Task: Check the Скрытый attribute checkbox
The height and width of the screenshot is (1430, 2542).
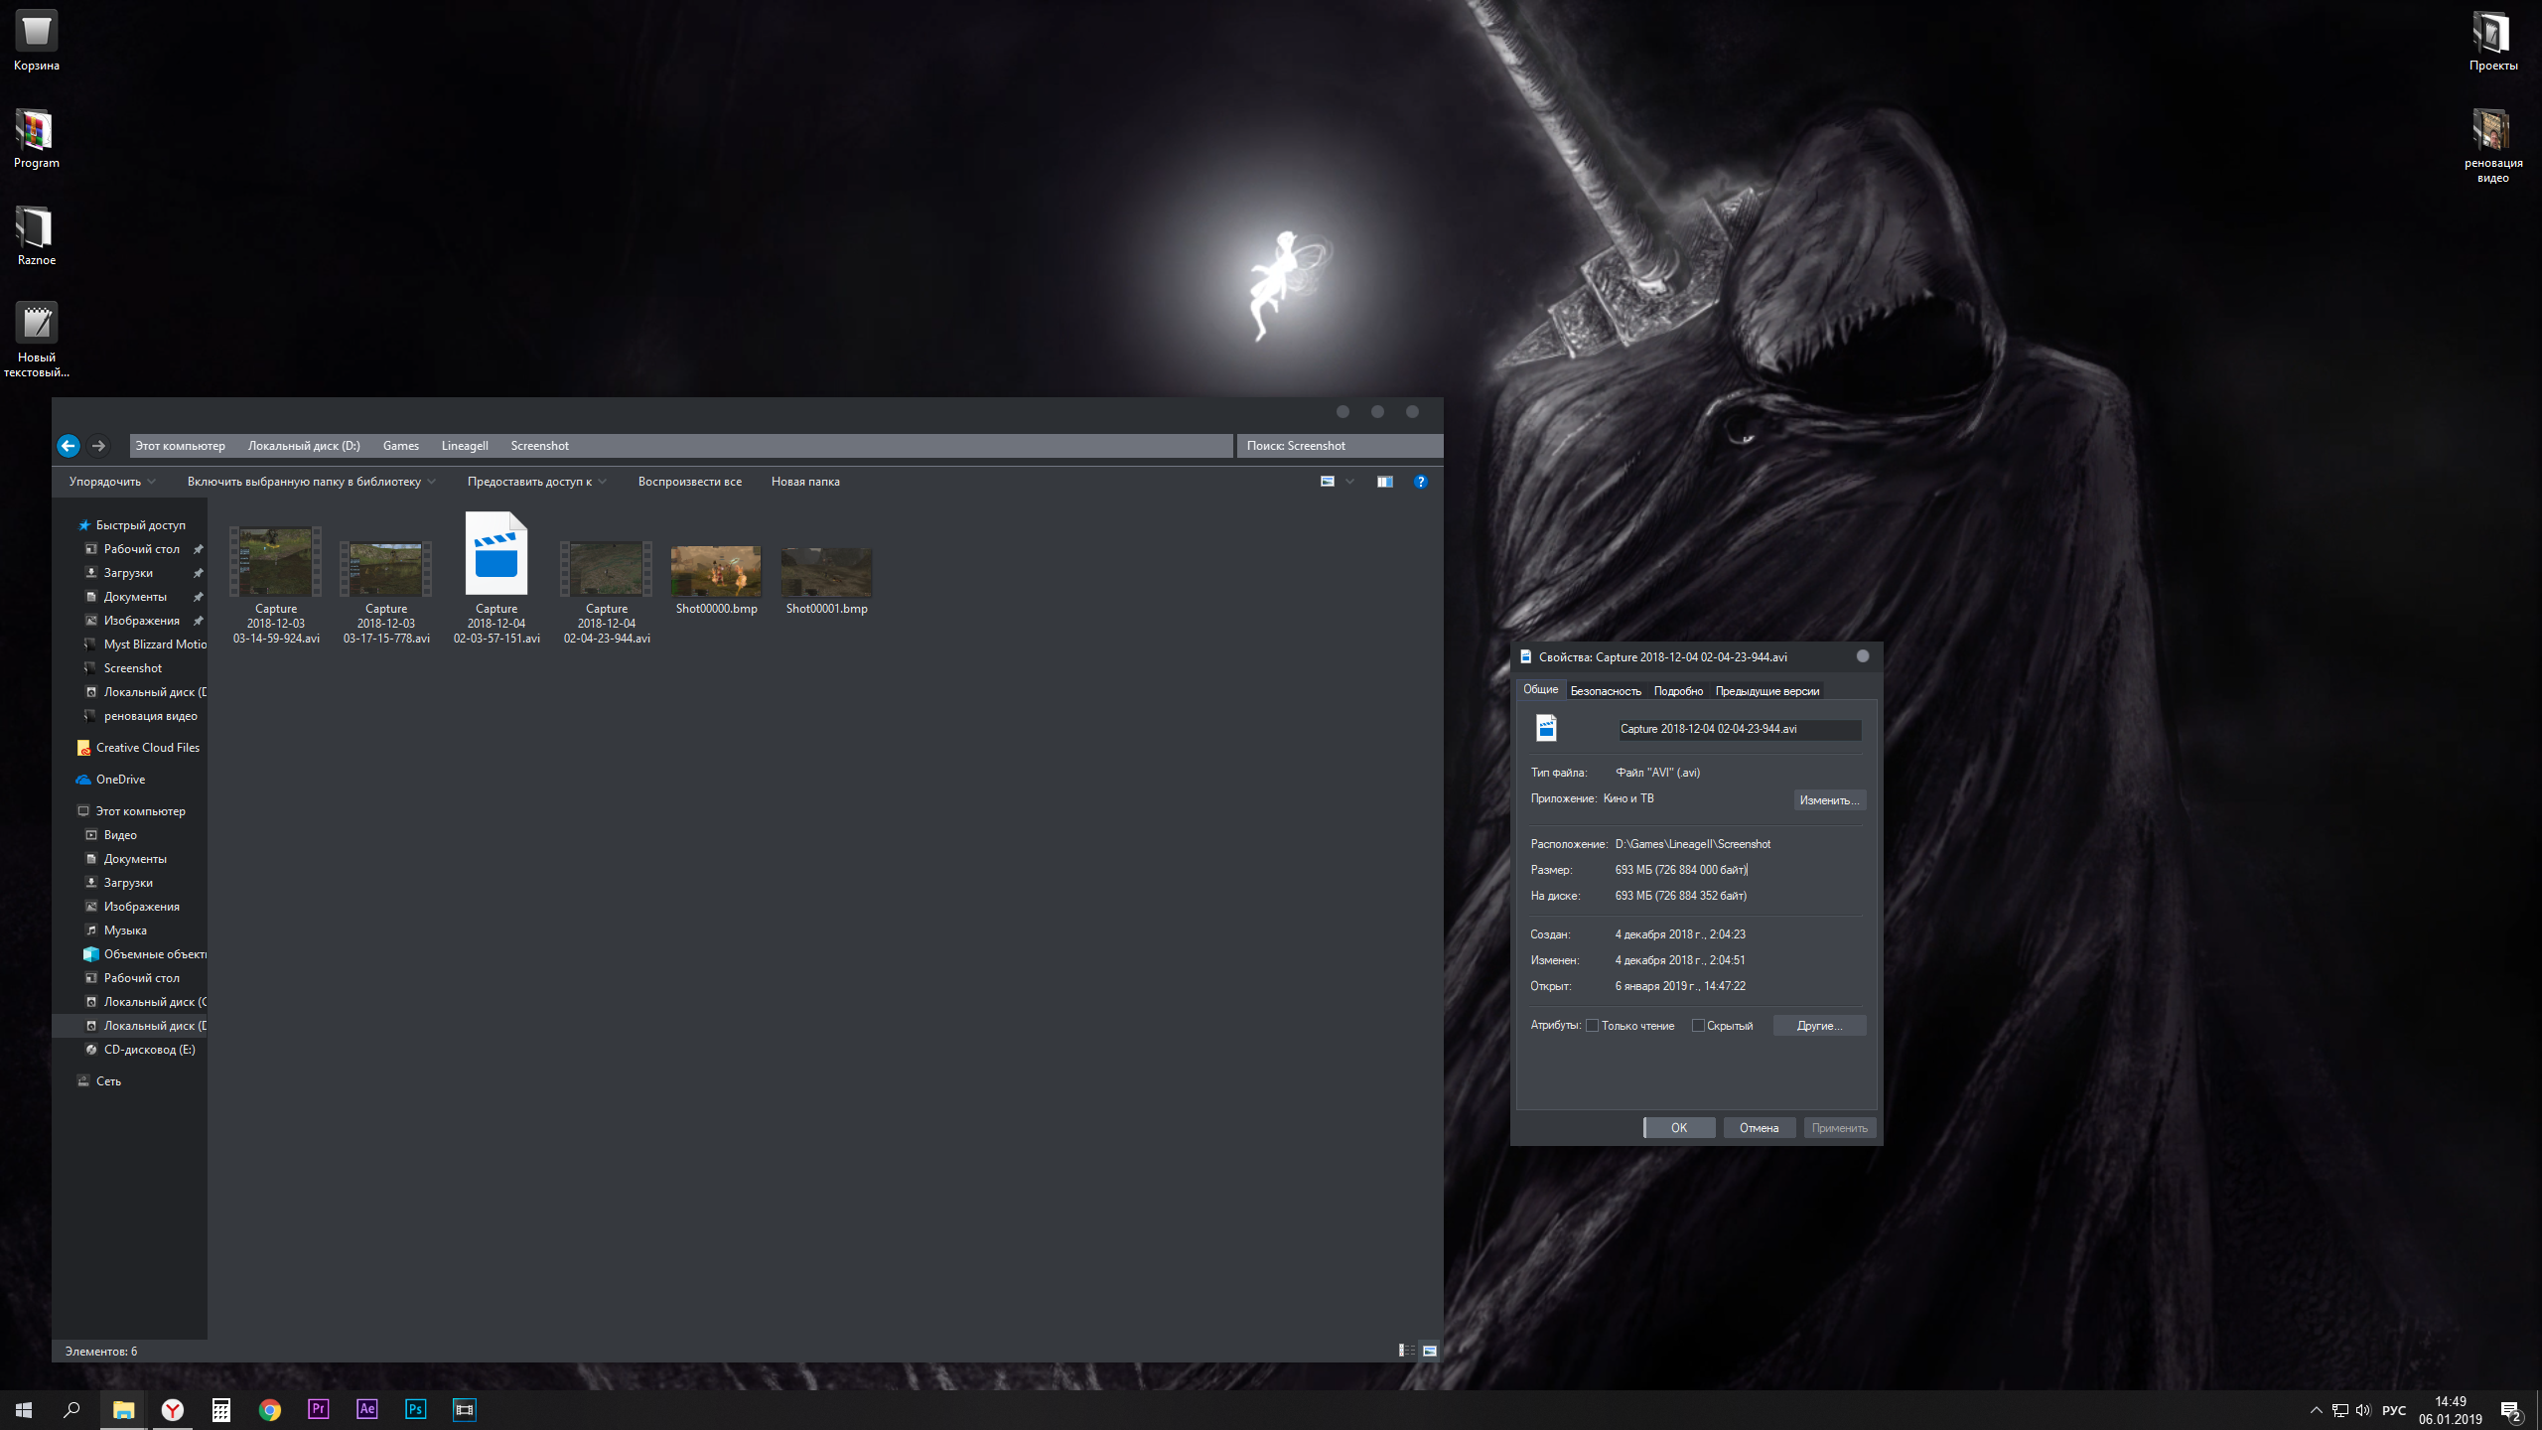Action: point(1698,1026)
